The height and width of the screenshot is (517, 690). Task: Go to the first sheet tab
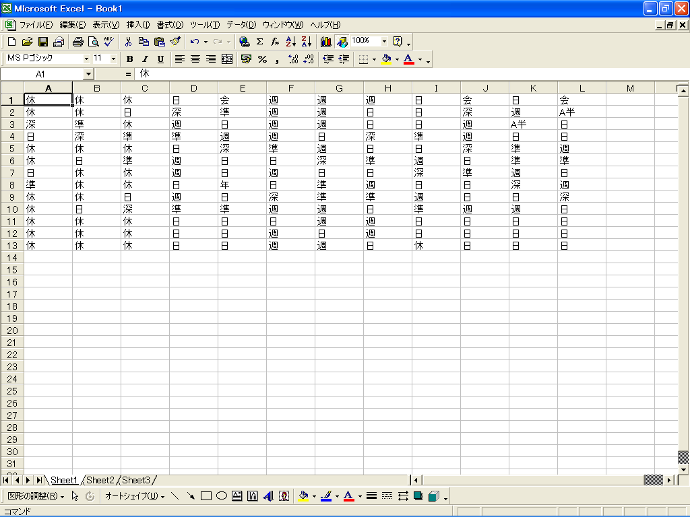coord(6,480)
